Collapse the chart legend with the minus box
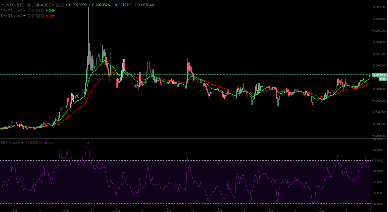 coord(3,5)
